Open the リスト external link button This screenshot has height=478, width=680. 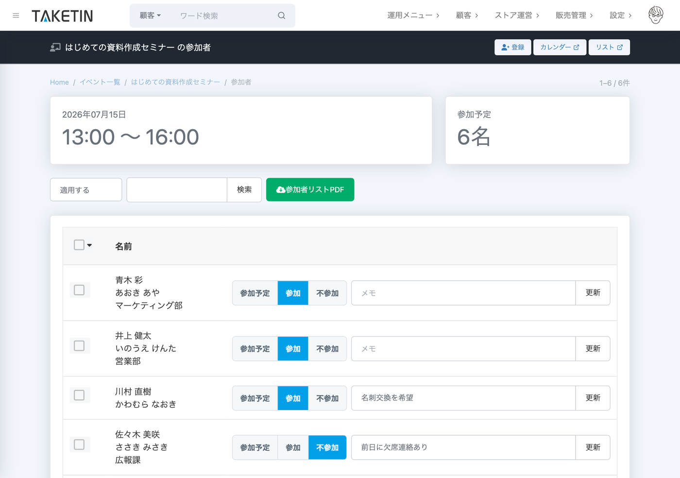click(609, 47)
